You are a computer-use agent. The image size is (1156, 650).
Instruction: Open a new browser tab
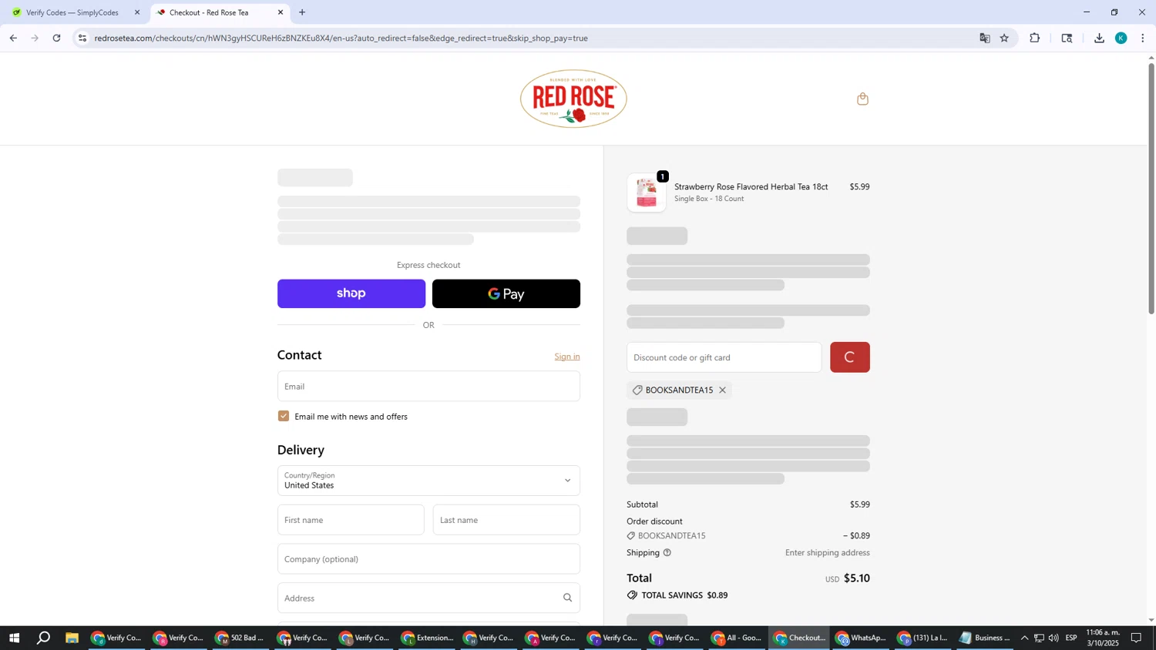pos(302,12)
